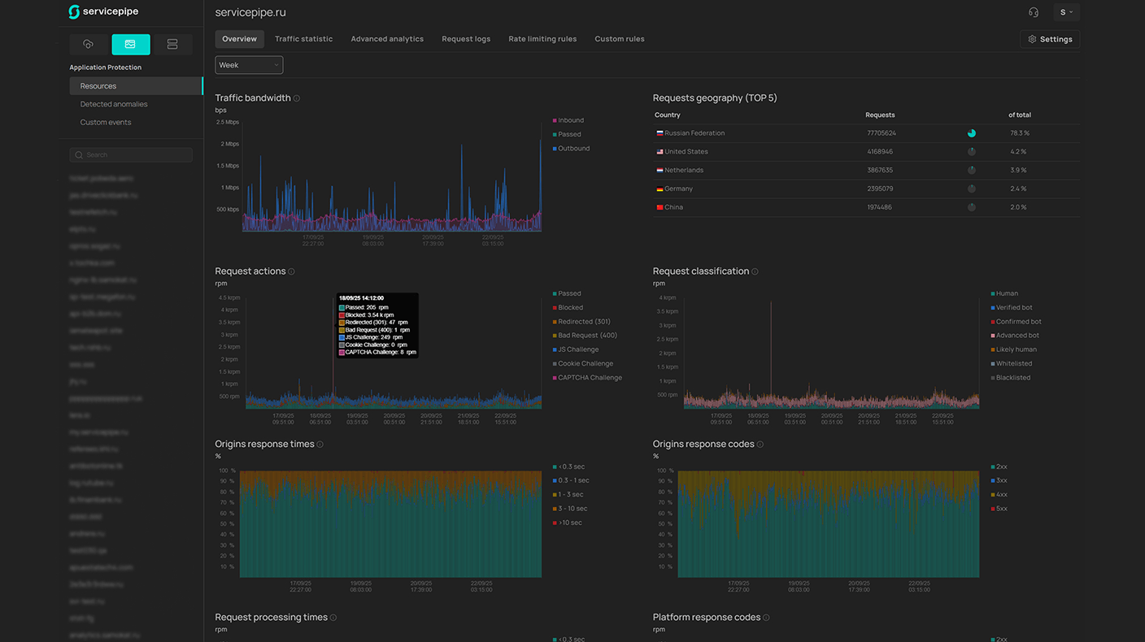Click the JS Challenge legend color swatch
Image resolution: width=1145 pixels, height=642 pixels.
(x=555, y=349)
